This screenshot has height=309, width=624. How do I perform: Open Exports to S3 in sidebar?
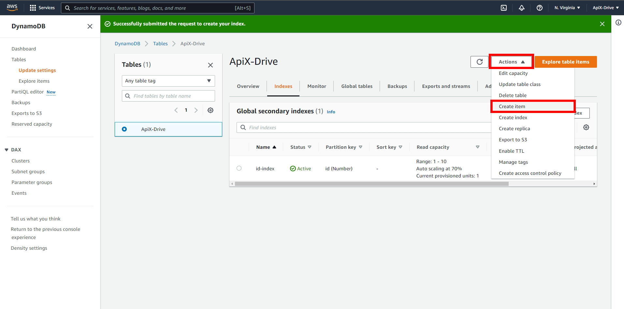coord(27,113)
